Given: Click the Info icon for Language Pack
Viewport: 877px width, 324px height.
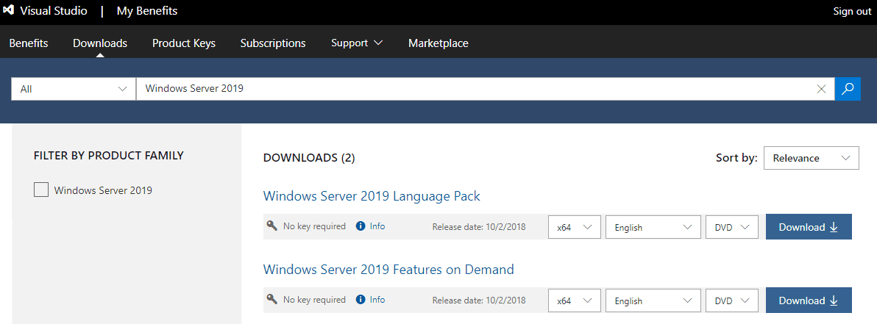Looking at the screenshot, I should (361, 226).
